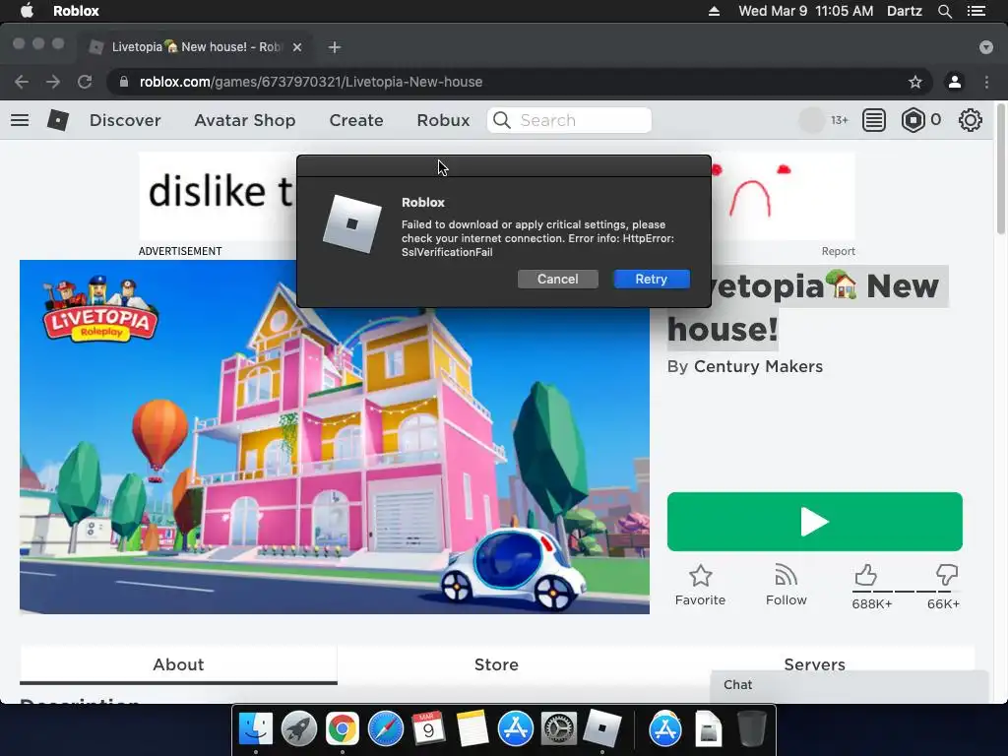
Task: Open the App Store from the dock
Action: 515,729
